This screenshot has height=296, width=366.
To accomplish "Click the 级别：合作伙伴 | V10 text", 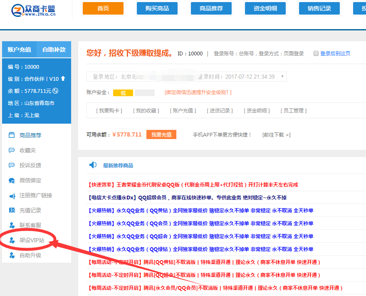I will 33,79.
